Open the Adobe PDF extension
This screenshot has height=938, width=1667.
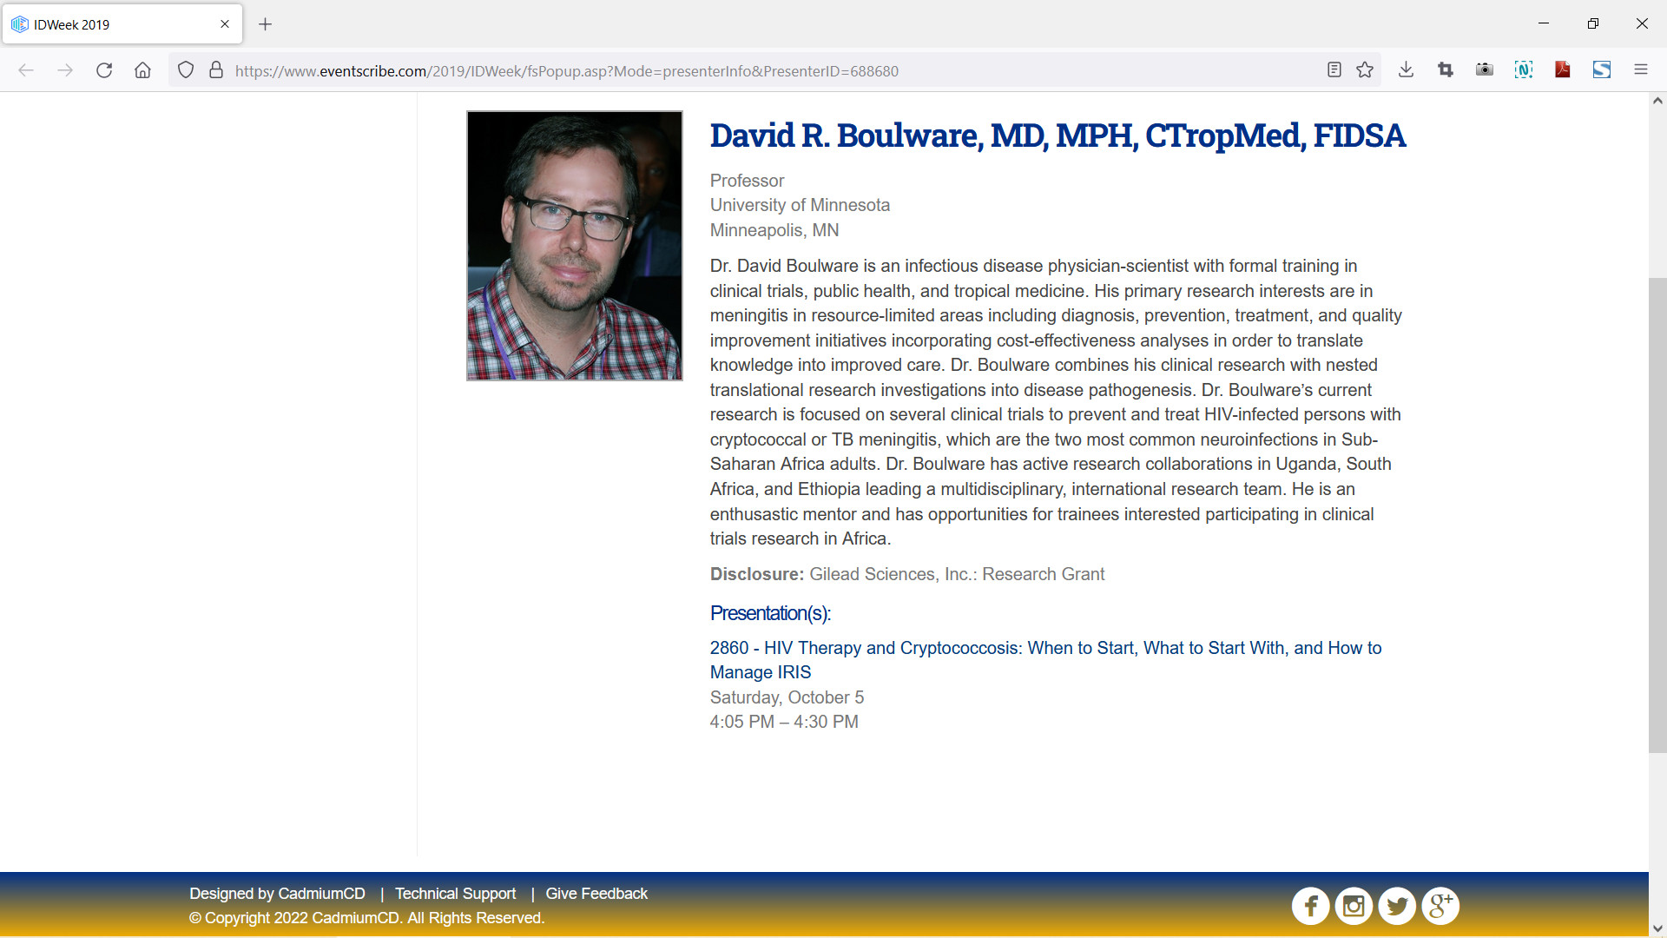pos(1562,70)
